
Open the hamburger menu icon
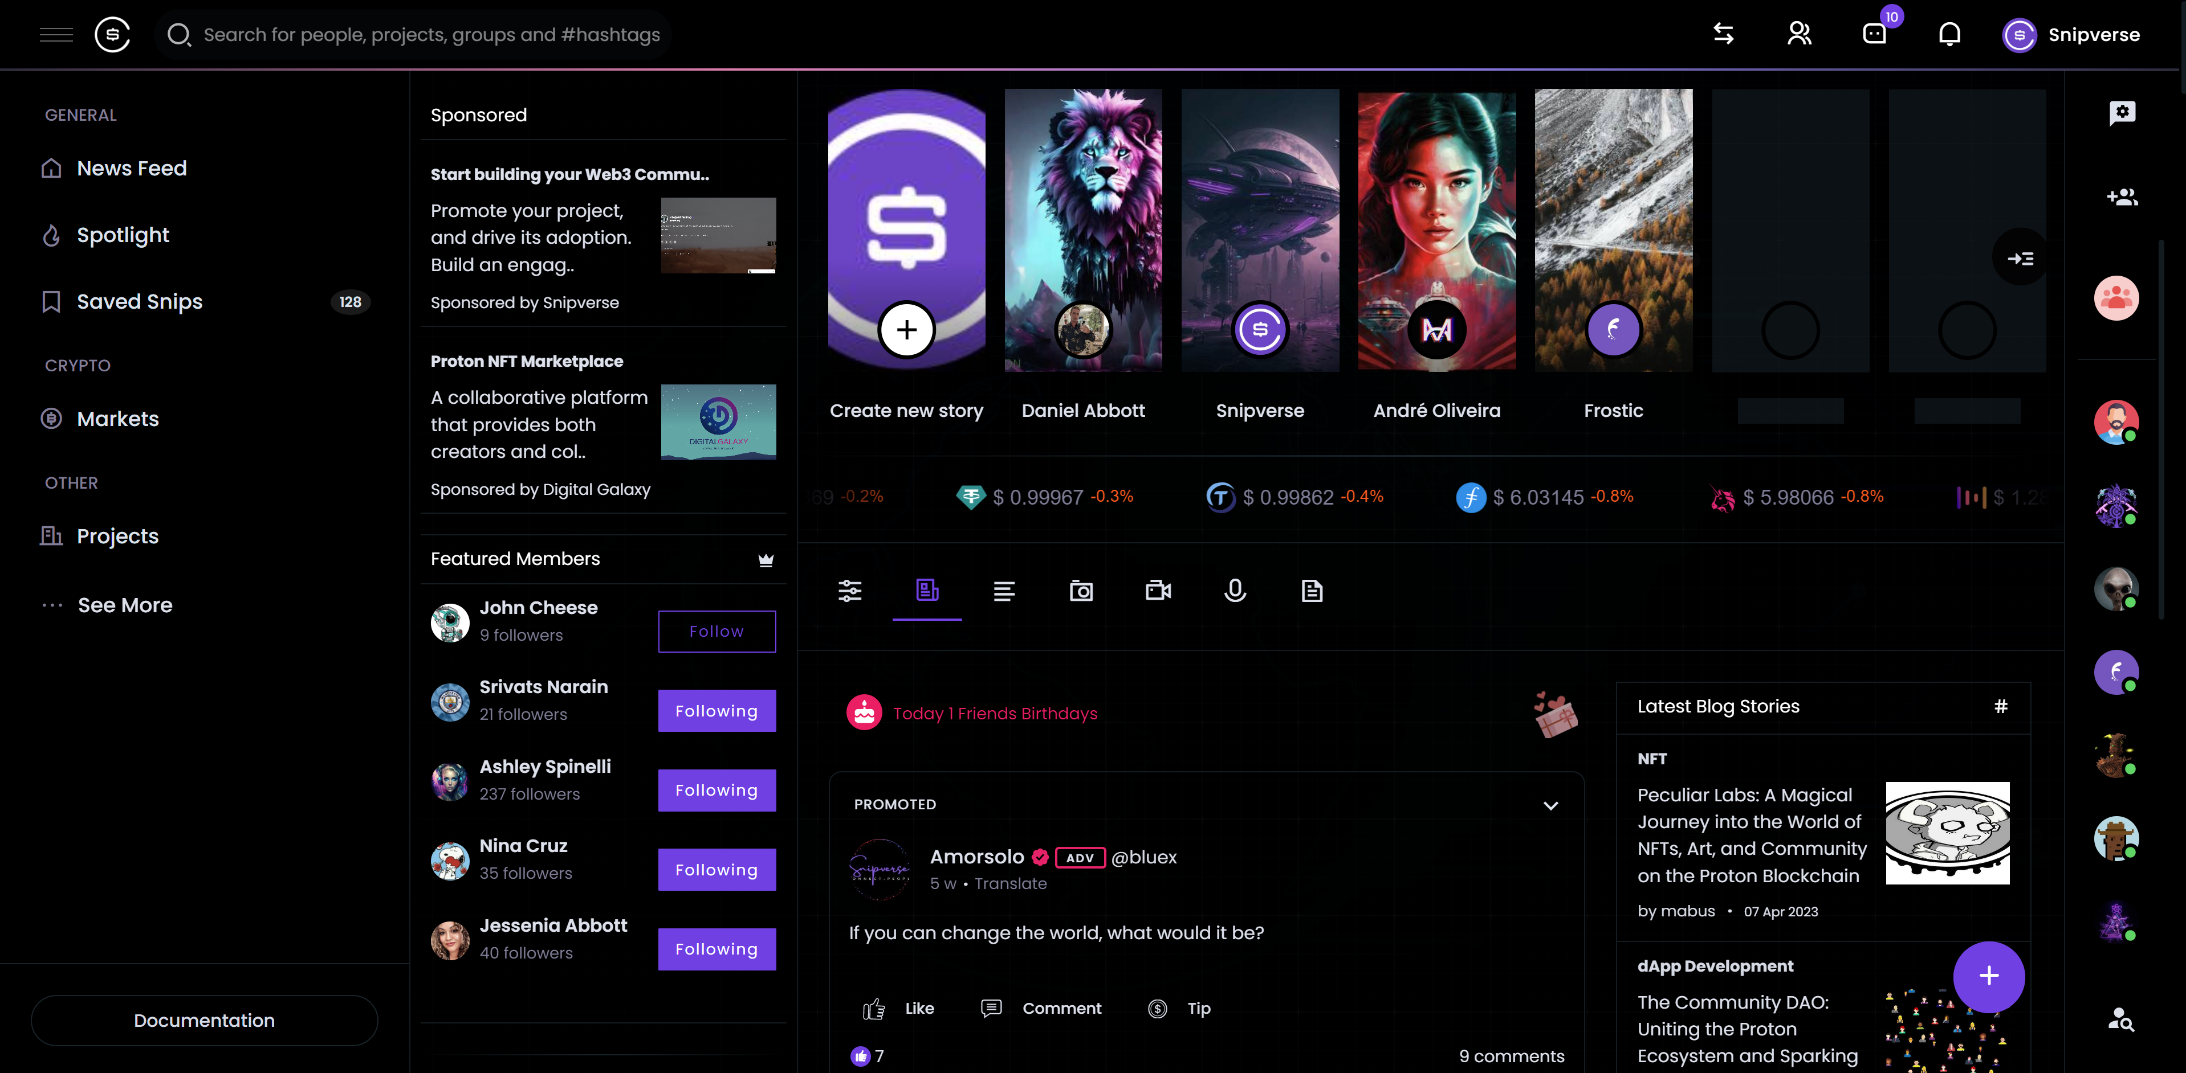[x=56, y=35]
